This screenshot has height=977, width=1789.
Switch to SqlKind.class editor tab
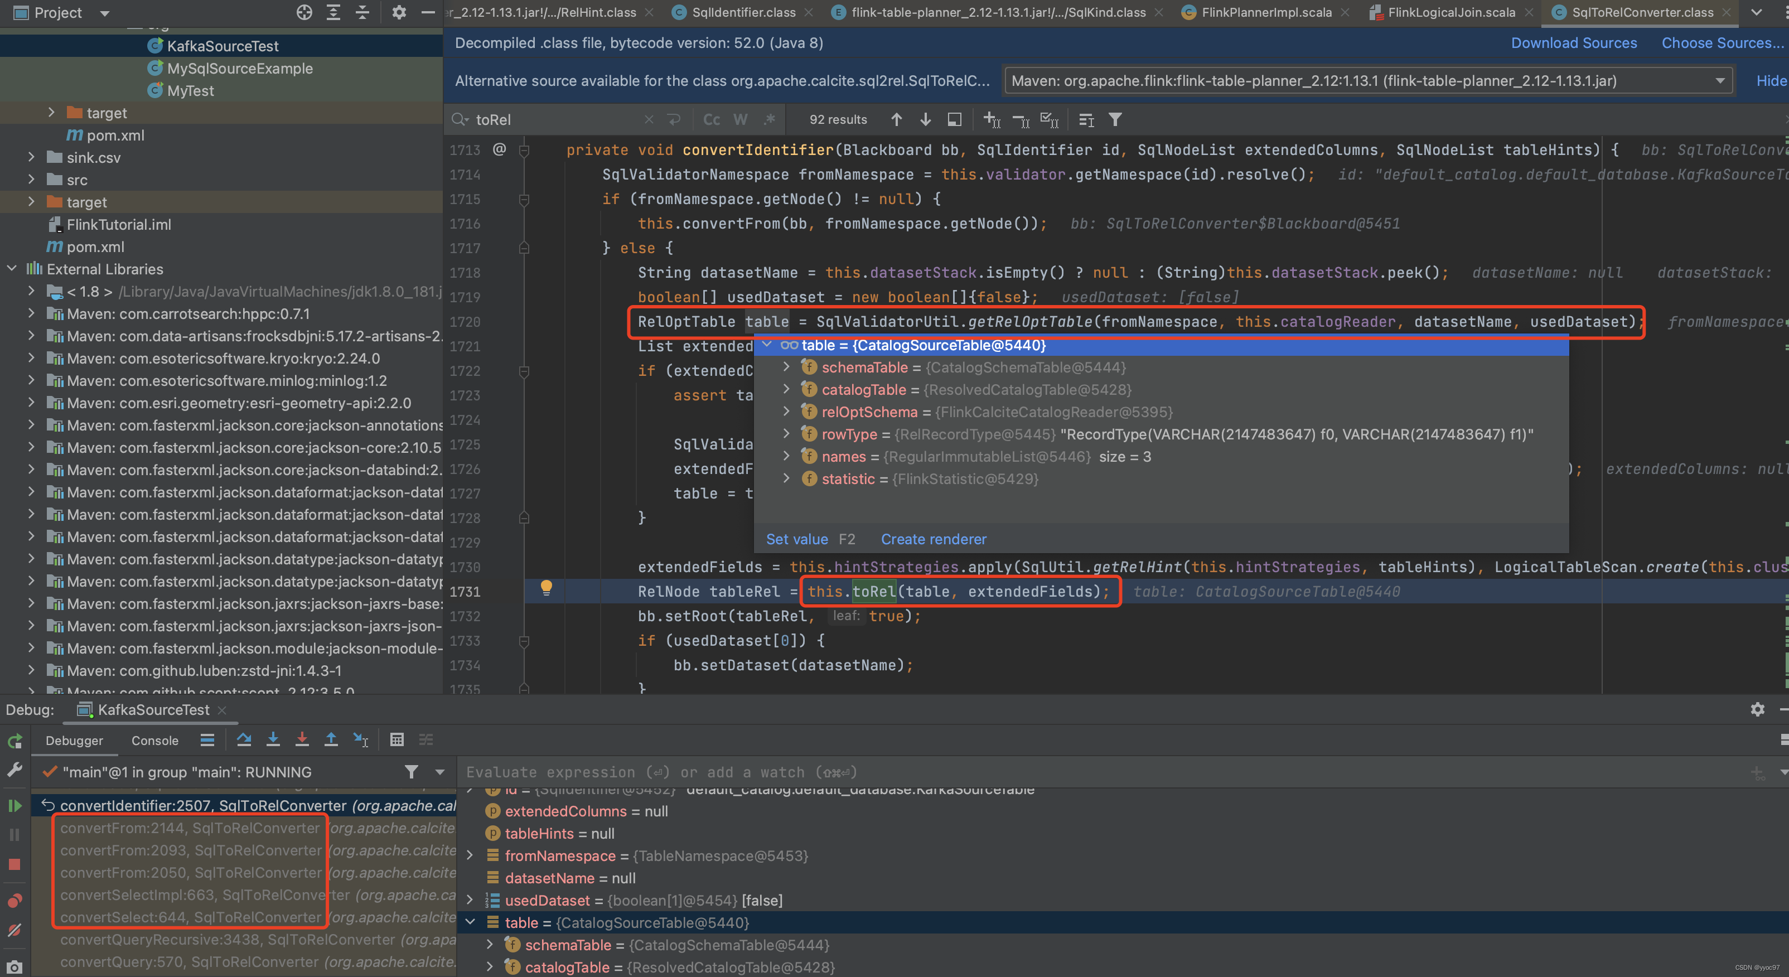tap(998, 12)
